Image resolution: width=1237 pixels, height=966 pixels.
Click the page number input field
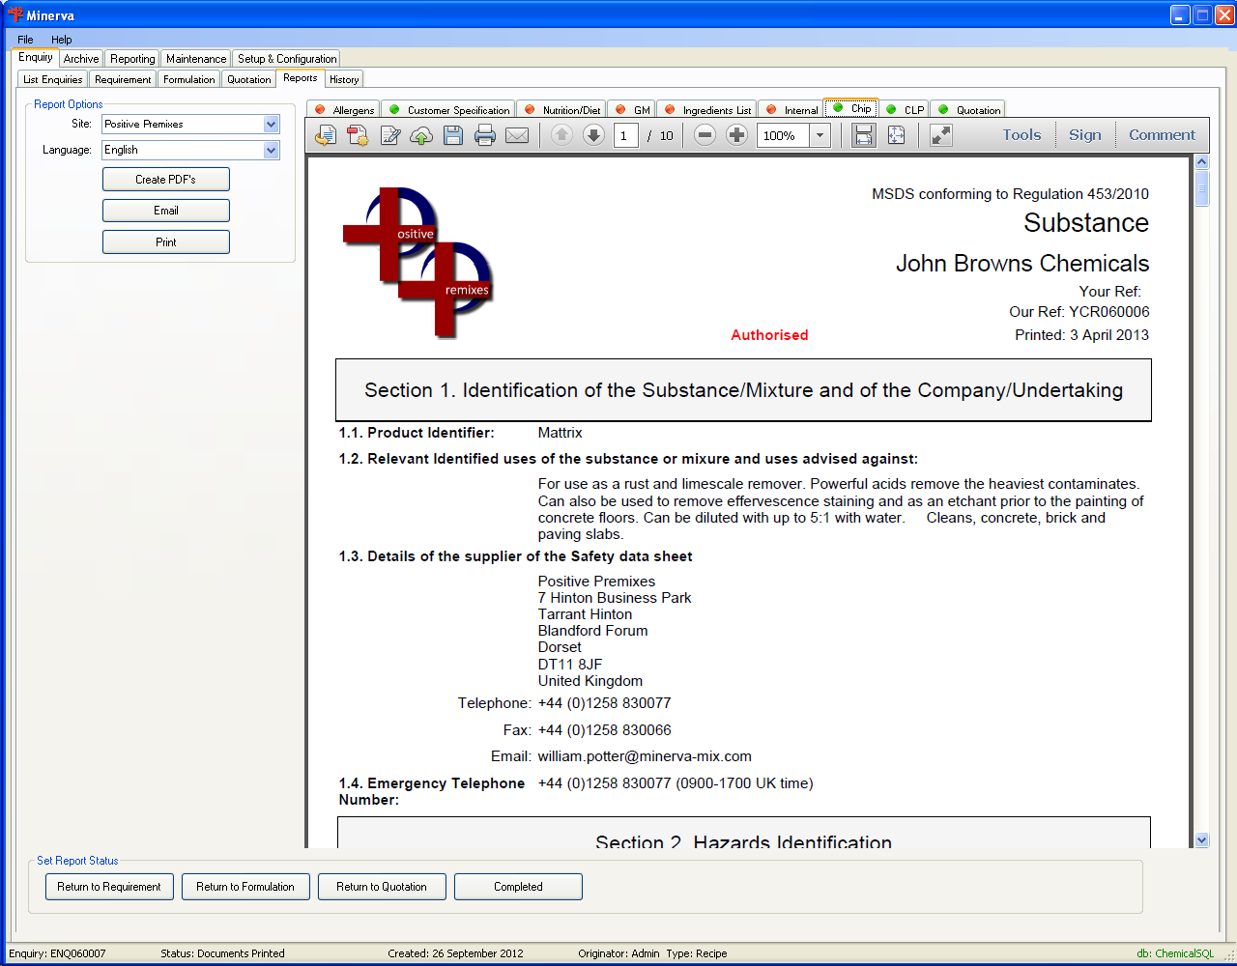(626, 135)
